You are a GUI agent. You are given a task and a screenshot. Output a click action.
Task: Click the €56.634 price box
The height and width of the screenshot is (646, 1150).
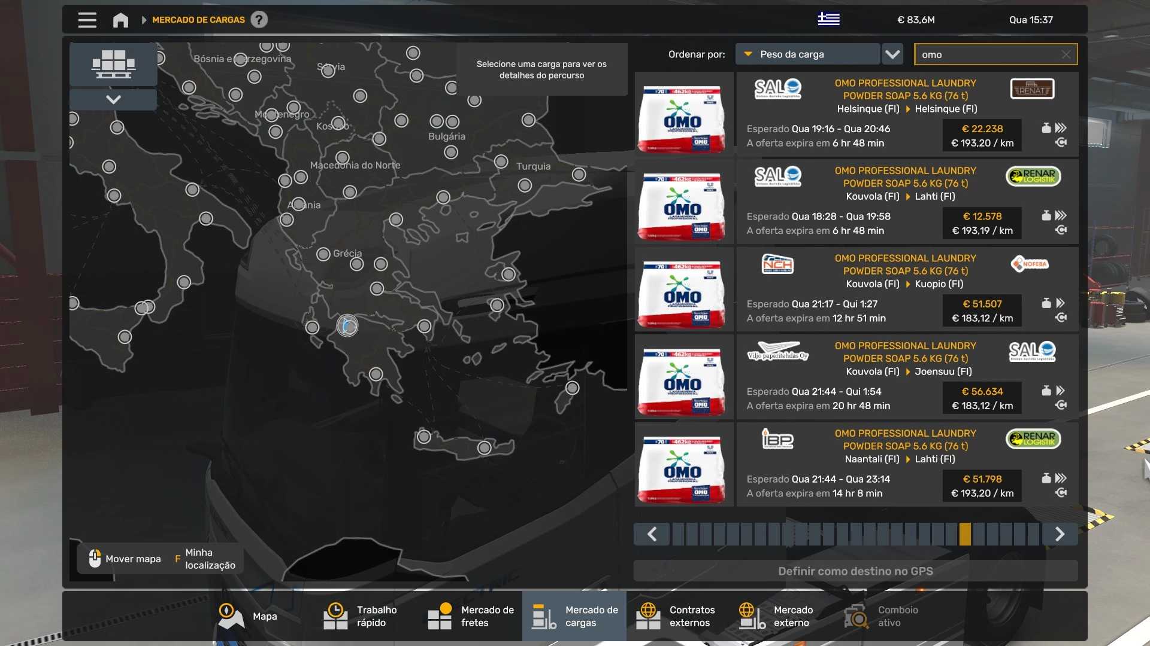click(x=982, y=398)
